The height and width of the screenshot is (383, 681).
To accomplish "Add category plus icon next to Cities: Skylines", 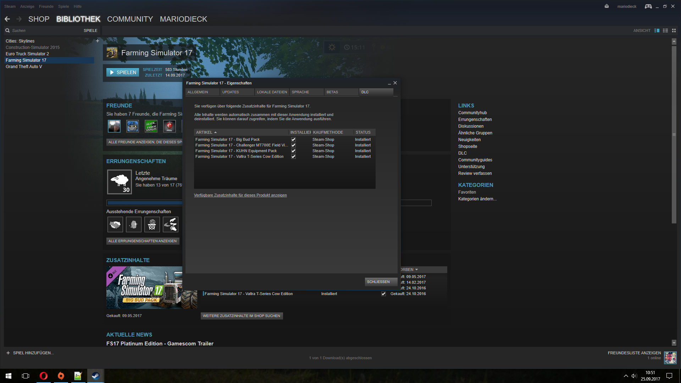I will click(98, 41).
